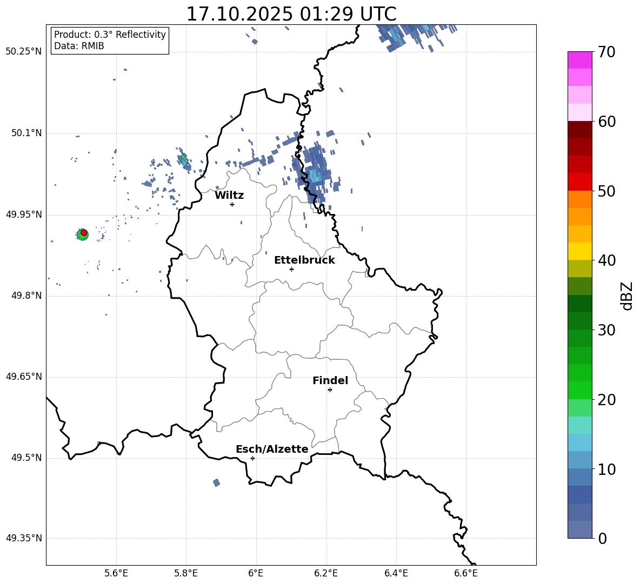Viewport: 640px width, 584px height.
Task: Click the Wiltz city label
Action: [x=229, y=196]
